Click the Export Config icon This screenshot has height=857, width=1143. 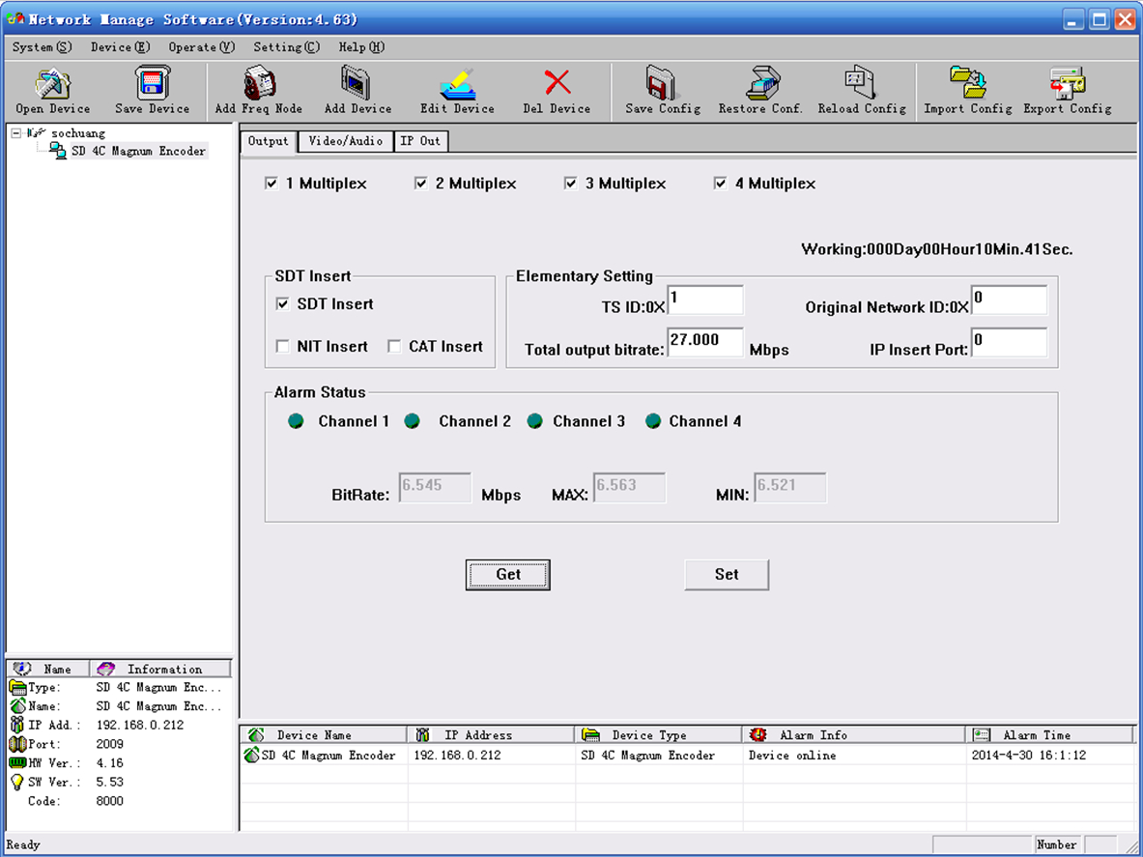click(x=1068, y=83)
